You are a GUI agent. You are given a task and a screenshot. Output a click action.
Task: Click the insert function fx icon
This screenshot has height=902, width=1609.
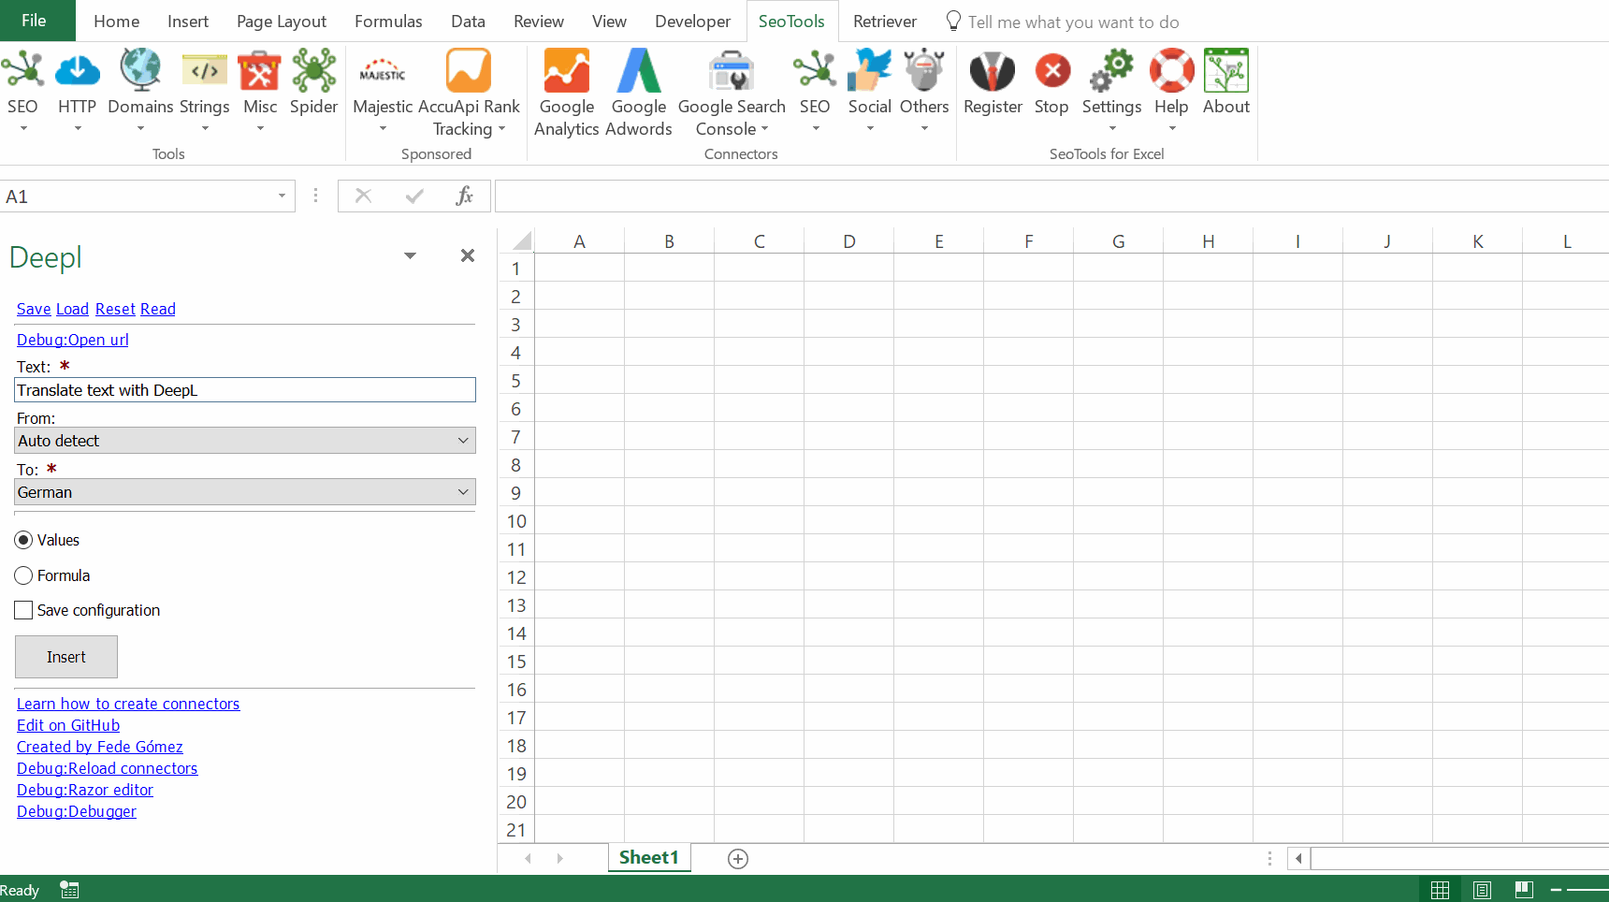(464, 196)
